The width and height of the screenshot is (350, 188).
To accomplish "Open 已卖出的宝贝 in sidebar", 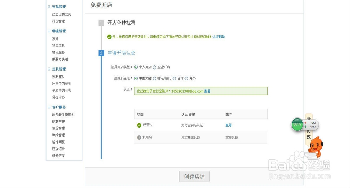I will click(x=61, y=14).
